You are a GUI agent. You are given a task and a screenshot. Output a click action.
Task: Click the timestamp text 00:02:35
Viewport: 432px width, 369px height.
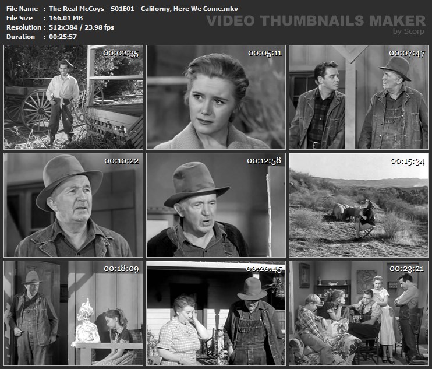point(121,53)
